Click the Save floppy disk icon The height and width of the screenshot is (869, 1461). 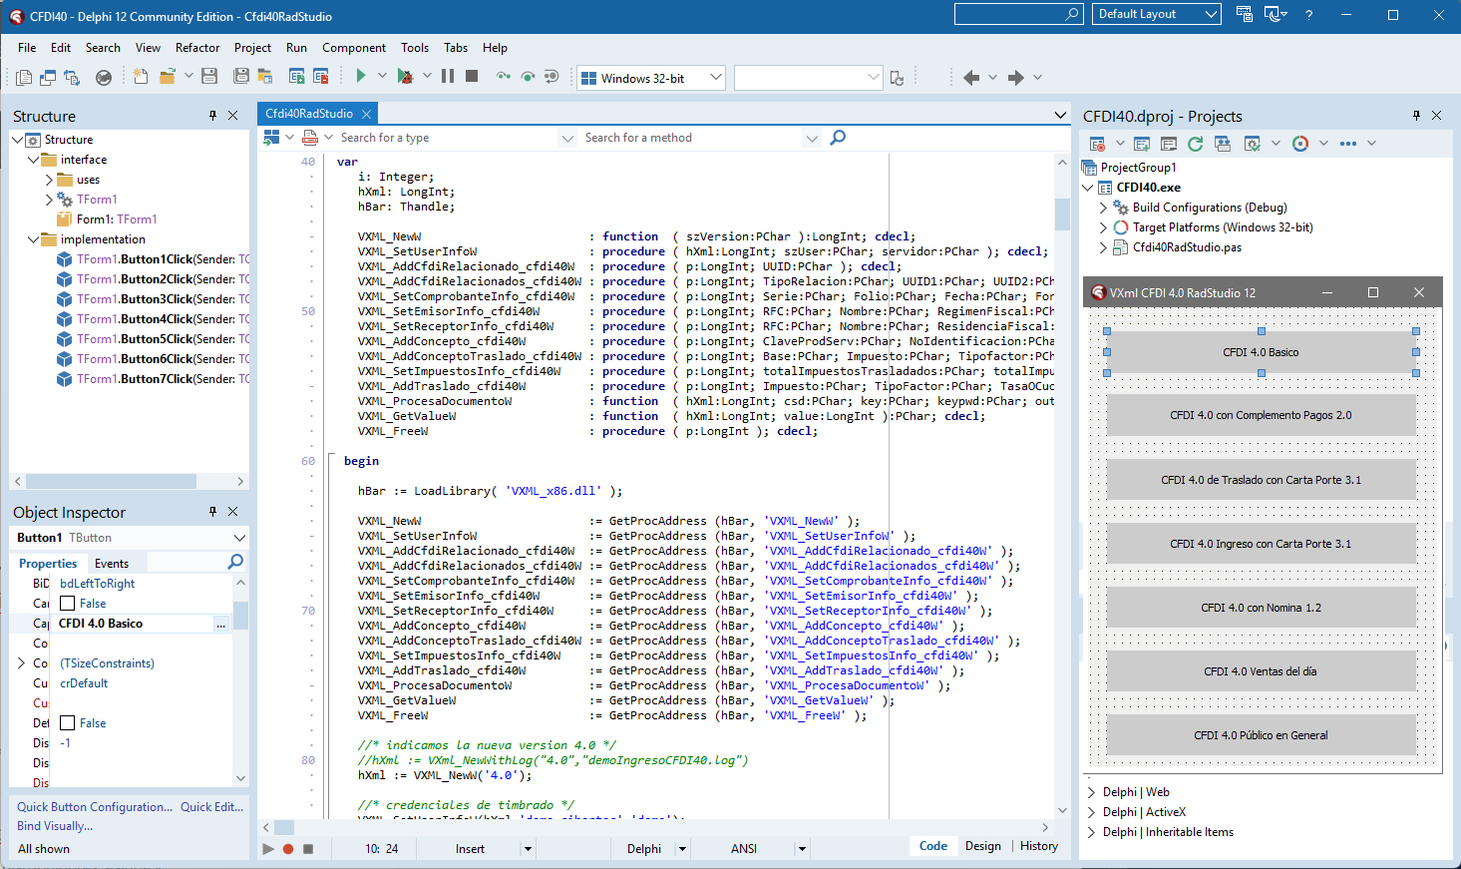209,76
